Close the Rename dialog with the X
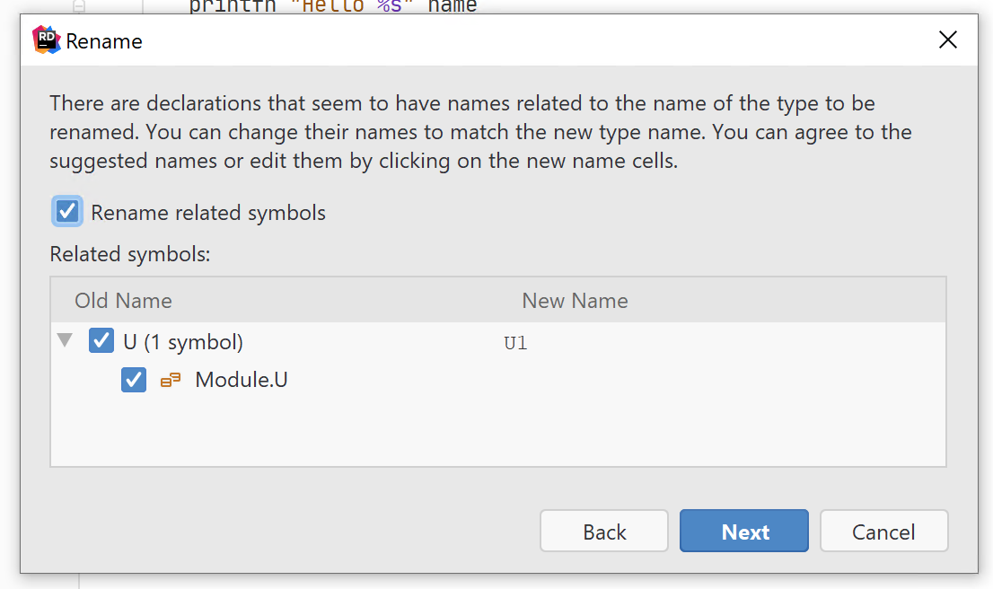Viewport: 993px width, 589px height. click(948, 40)
